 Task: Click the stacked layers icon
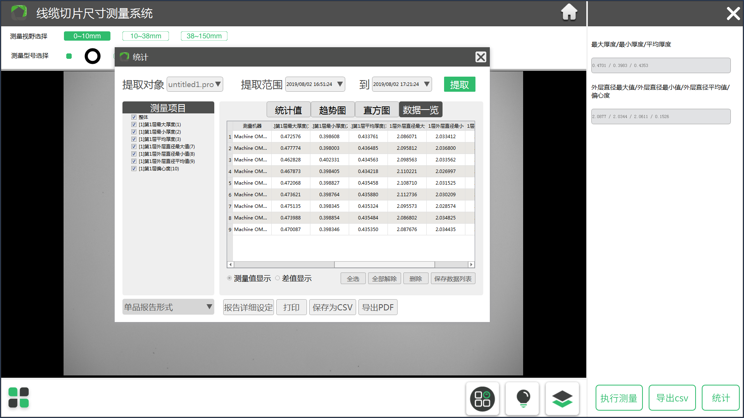click(x=562, y=398)
